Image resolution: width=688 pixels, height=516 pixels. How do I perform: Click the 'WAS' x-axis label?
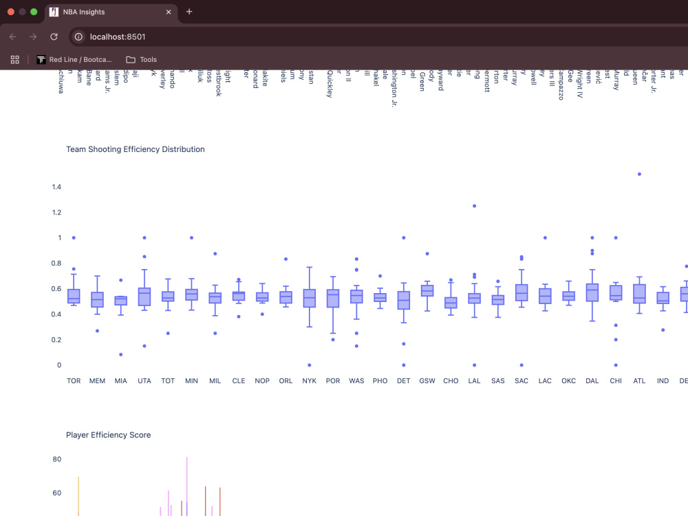(356, 381)
